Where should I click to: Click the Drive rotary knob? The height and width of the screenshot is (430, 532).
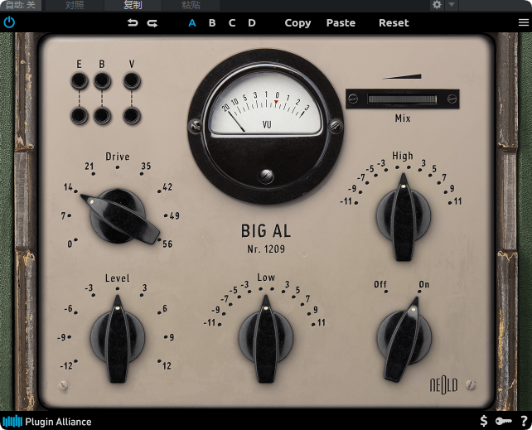(118, 215)
